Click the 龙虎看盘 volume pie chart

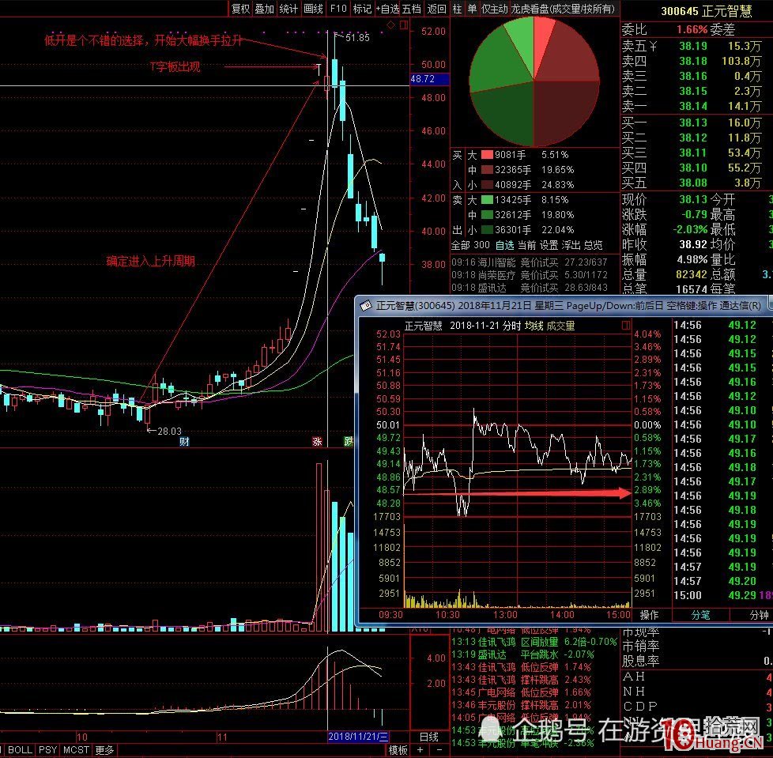[x=534, y=81]
